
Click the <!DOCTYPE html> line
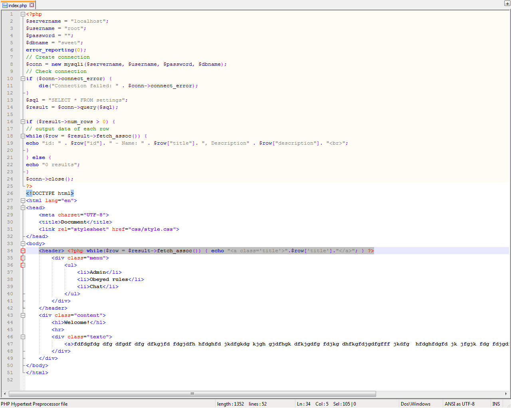pyautogui.click(x=50, y=193)
